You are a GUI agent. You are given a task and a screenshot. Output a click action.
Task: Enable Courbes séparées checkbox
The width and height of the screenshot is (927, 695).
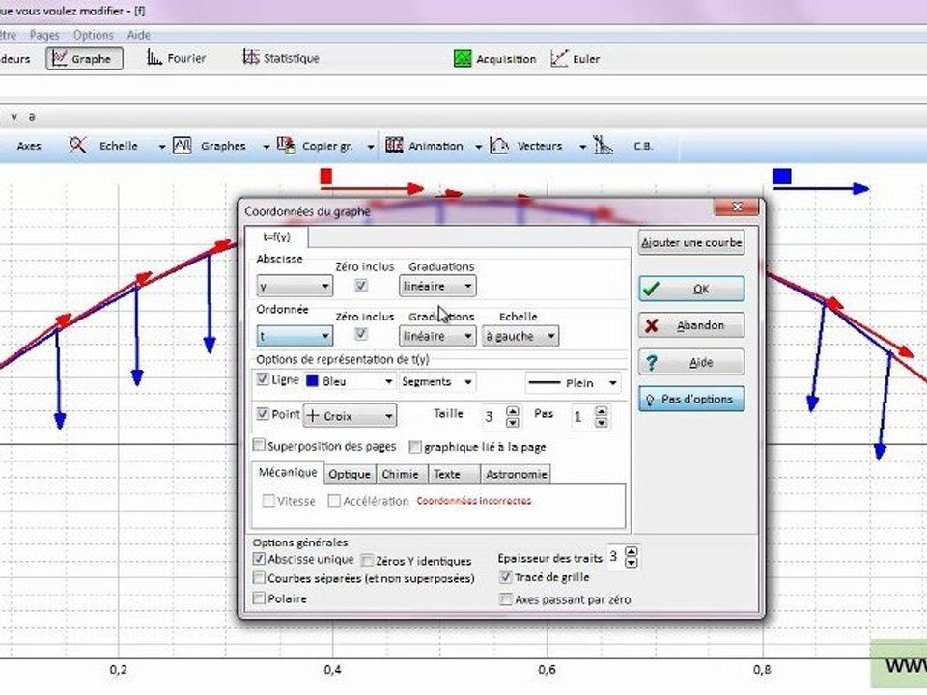tap(259, 577)
